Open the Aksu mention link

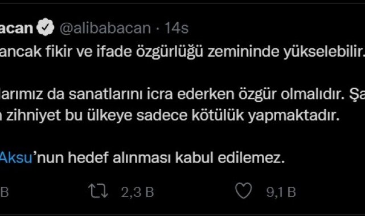click(16, 157)
